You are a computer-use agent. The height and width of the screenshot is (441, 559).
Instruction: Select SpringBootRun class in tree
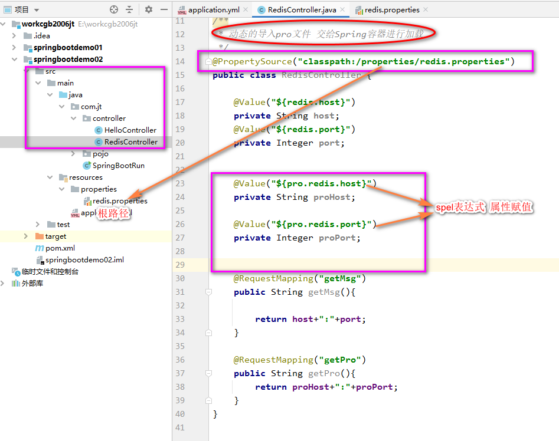point(119,166)
